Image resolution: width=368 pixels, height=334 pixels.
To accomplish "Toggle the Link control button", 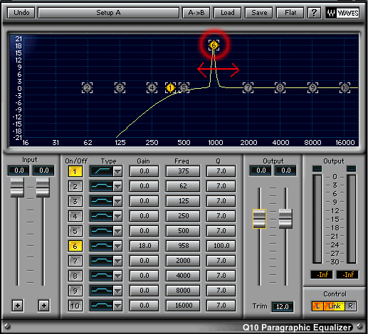I will pyautogui.click(x=335, y=306).
